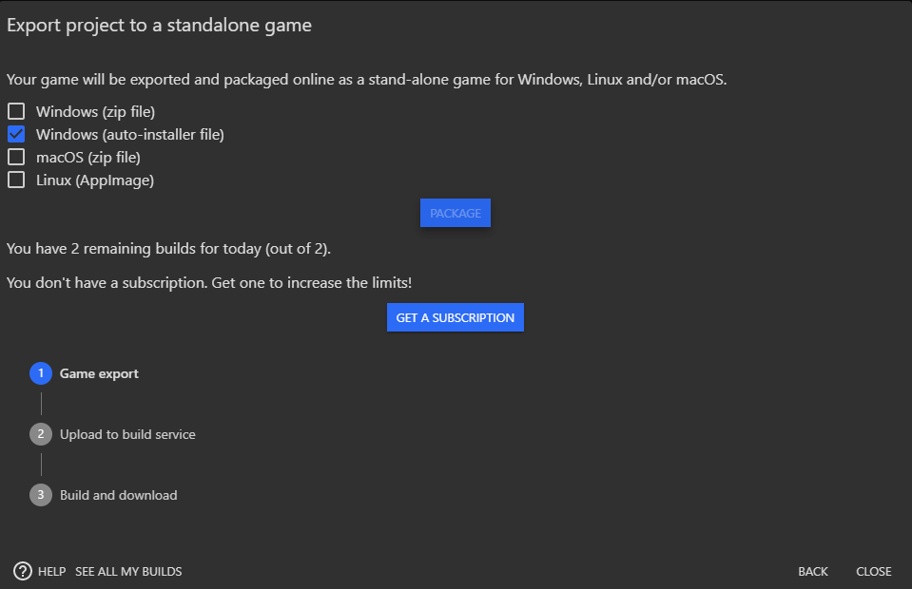Click the step 2 Upload circle icon
Image resolution: width=912 pixels, height=589 pixels.
coord(41,434)
